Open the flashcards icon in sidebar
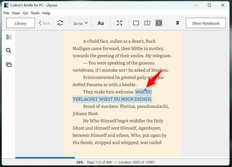This screenshot has width=232, height=167. coord(9,65)
